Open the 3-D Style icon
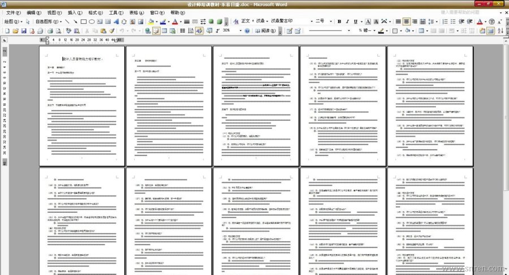Screen dimensions: 509x275 [x=219, y=21]
